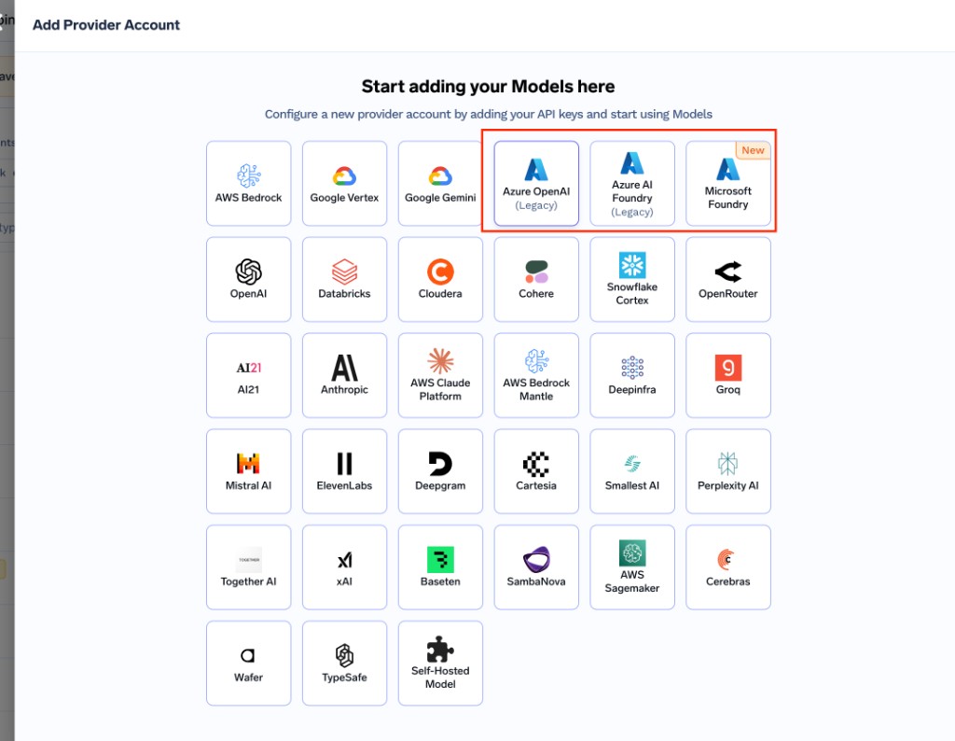Select the SambaNova provider
Image resolution: width=955 pixels, height=741 pixels.
(x=536, y=567)
